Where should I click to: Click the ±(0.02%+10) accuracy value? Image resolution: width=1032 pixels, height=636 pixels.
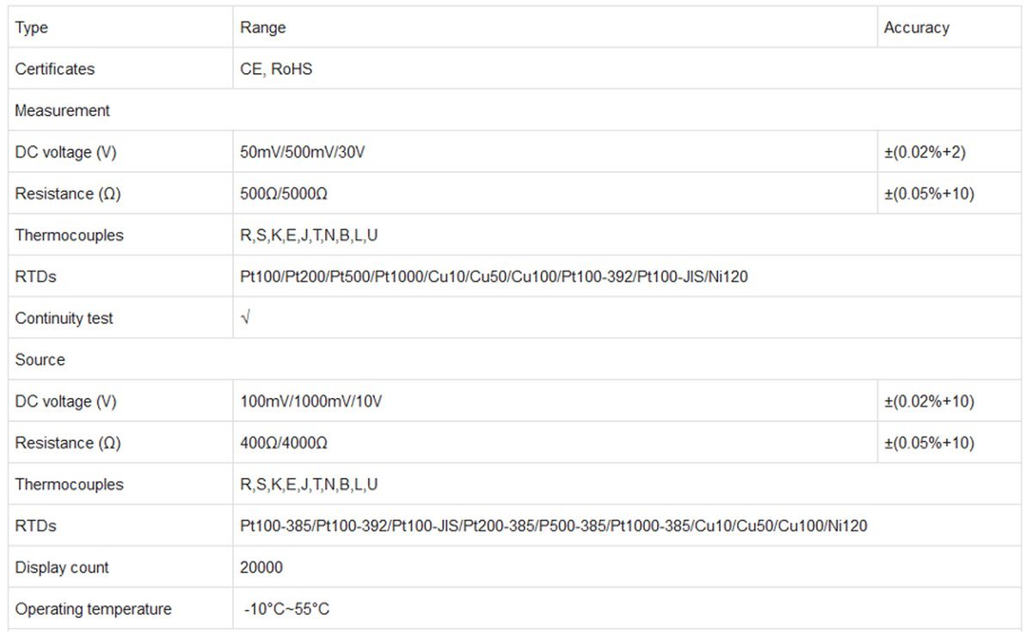point(930,401)
